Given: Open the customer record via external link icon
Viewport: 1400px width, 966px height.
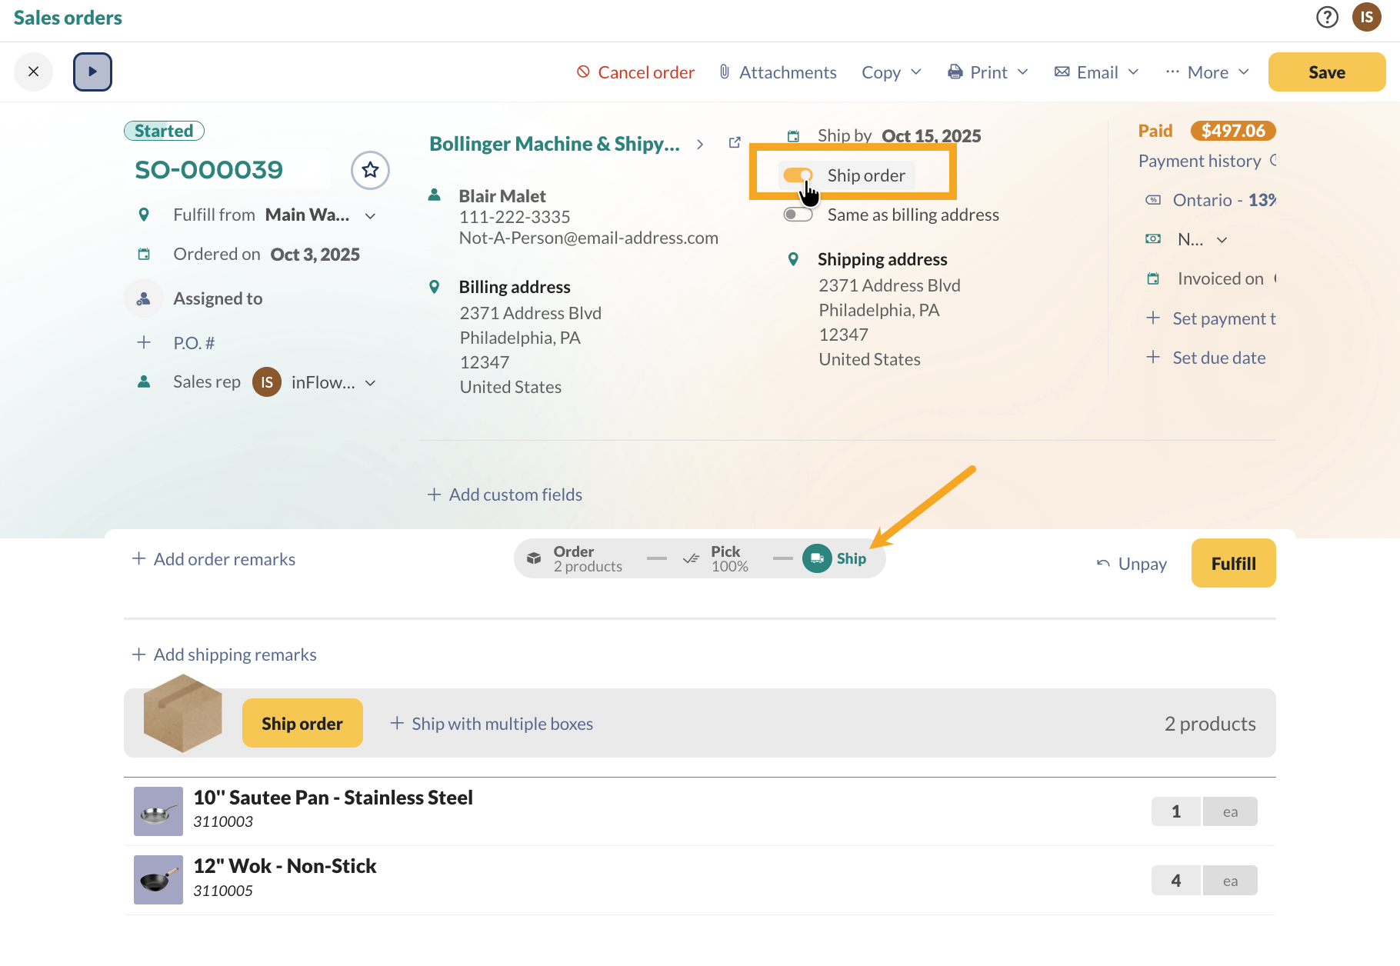Looking at the screenshot, I should tap(734, 142).
